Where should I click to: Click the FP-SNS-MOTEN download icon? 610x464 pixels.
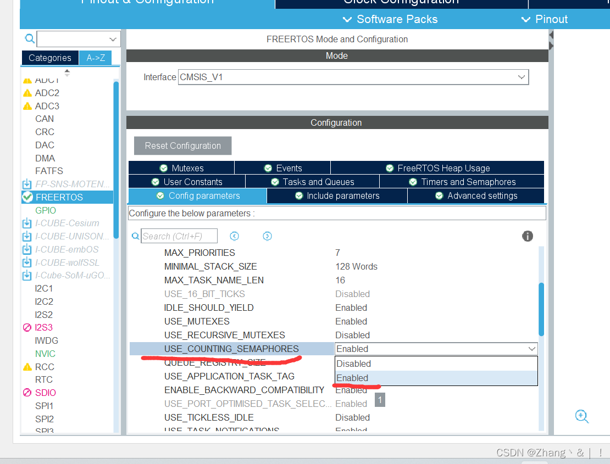point(27,184)
